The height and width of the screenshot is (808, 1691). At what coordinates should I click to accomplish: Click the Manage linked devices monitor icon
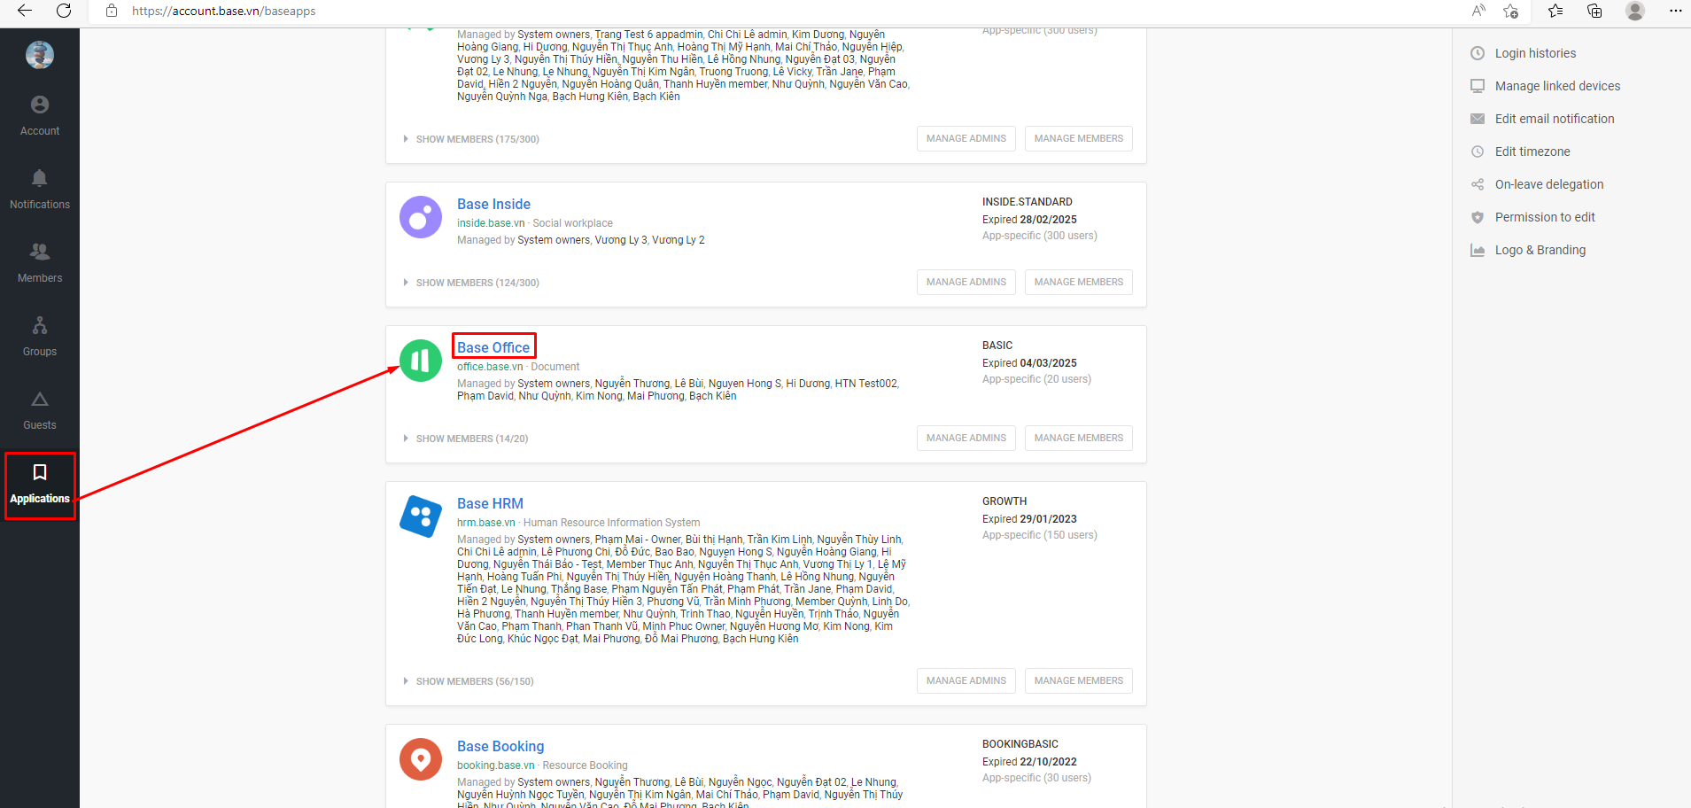1478,86
